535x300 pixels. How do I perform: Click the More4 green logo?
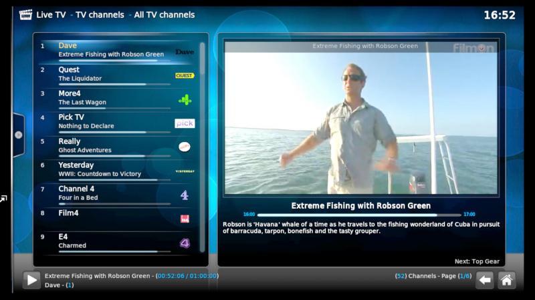point(185,99)
